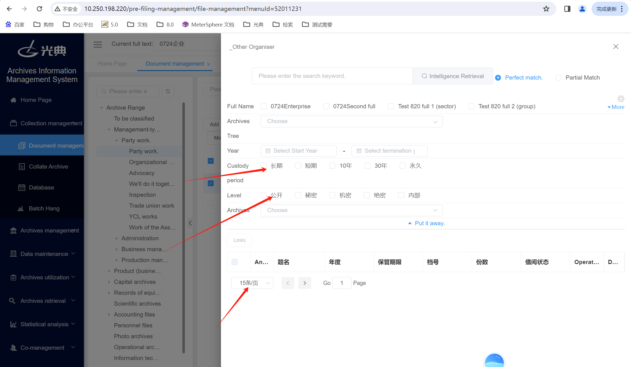The width and height of the screenshot is (631, 367).
Task: Click the Select Start Year field
Action: 298,151
